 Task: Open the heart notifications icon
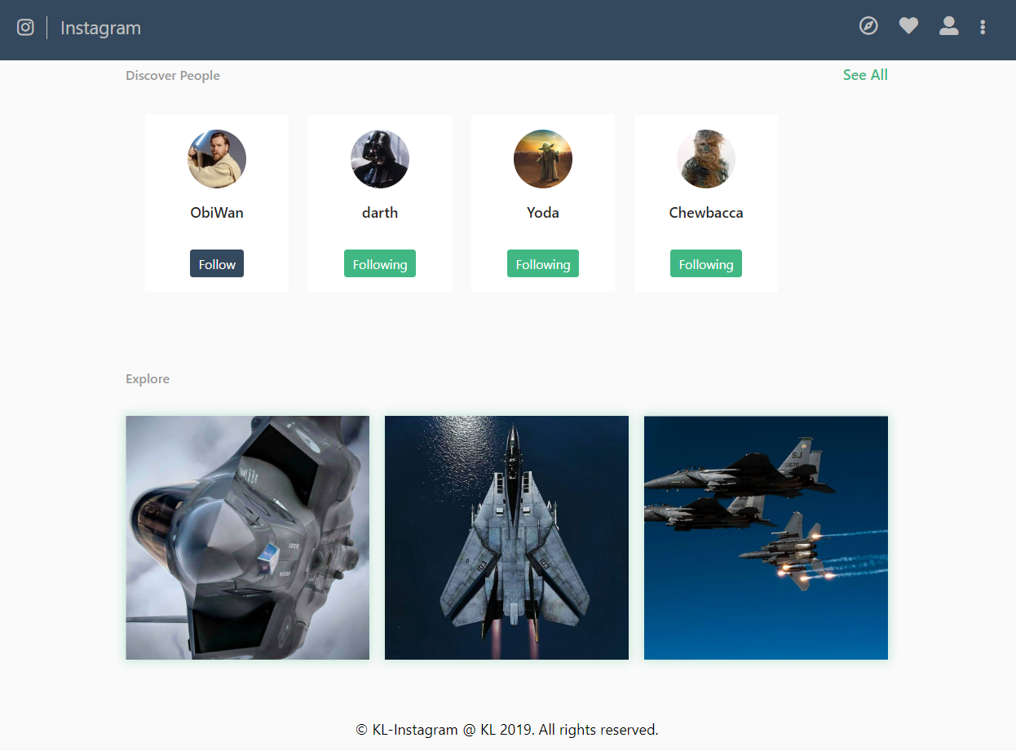point(908,26)
